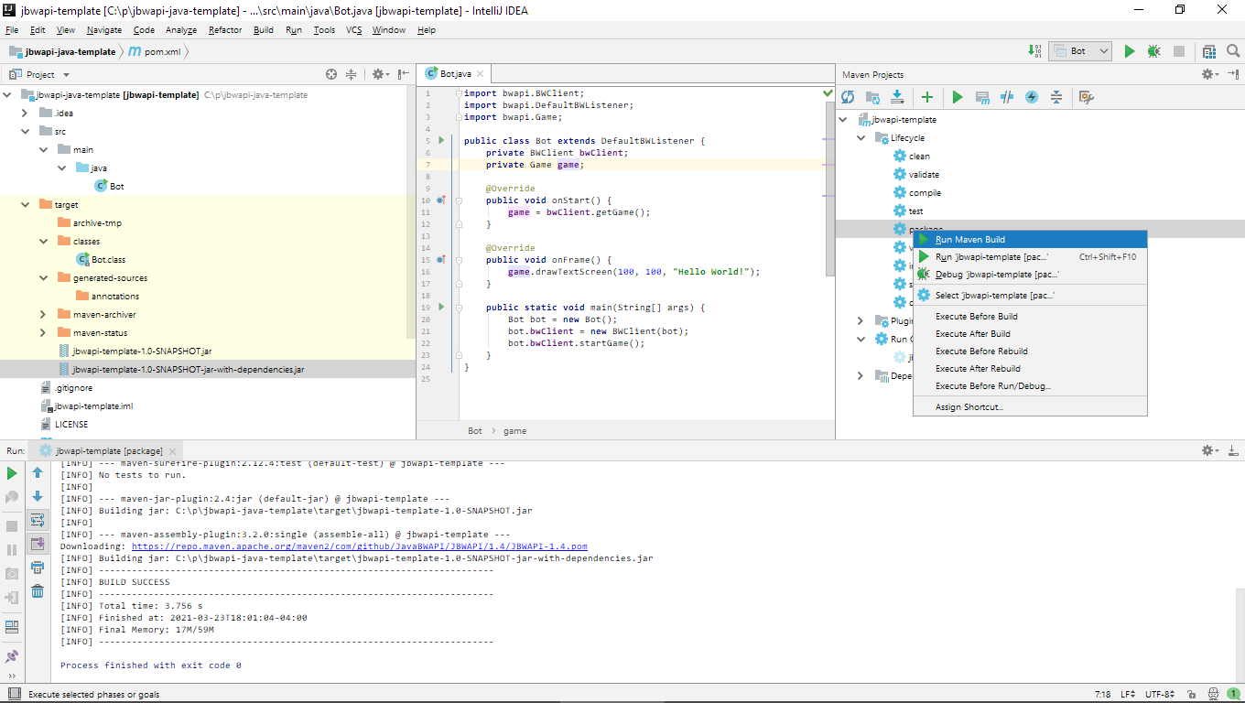Click the Add Maven Projects plus icon
Viewport: 1245px width, 703px height.
coord(927,97)
